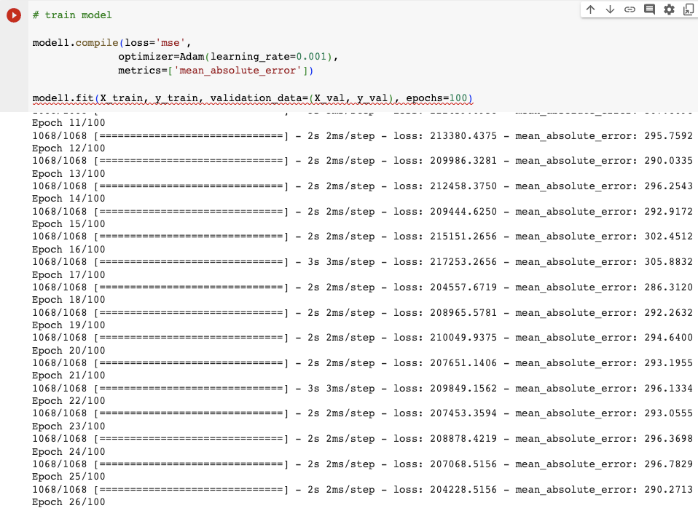Click mean_absolute_error value 290.0335

669,161
